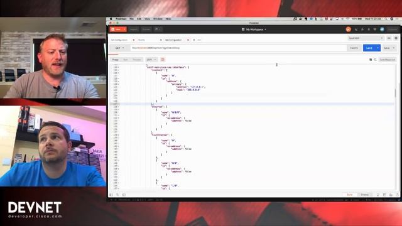The width and height of the screenshot is (402, 226).
Task: Open the Send button dropdown arrow
Action: tap(378, 48)
